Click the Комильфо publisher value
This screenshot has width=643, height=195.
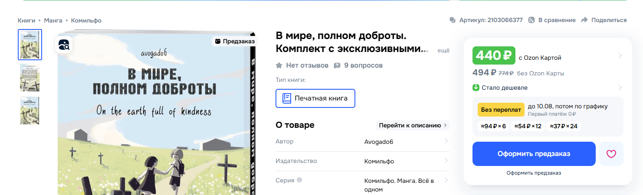(x=379, y=161)
